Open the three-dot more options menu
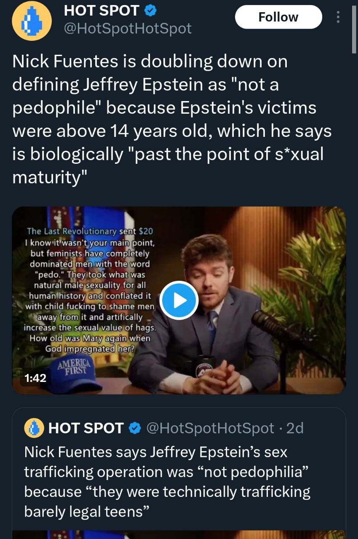Image resolution: width=358 pixels, height=539 pixels. [x=337, y=17]
